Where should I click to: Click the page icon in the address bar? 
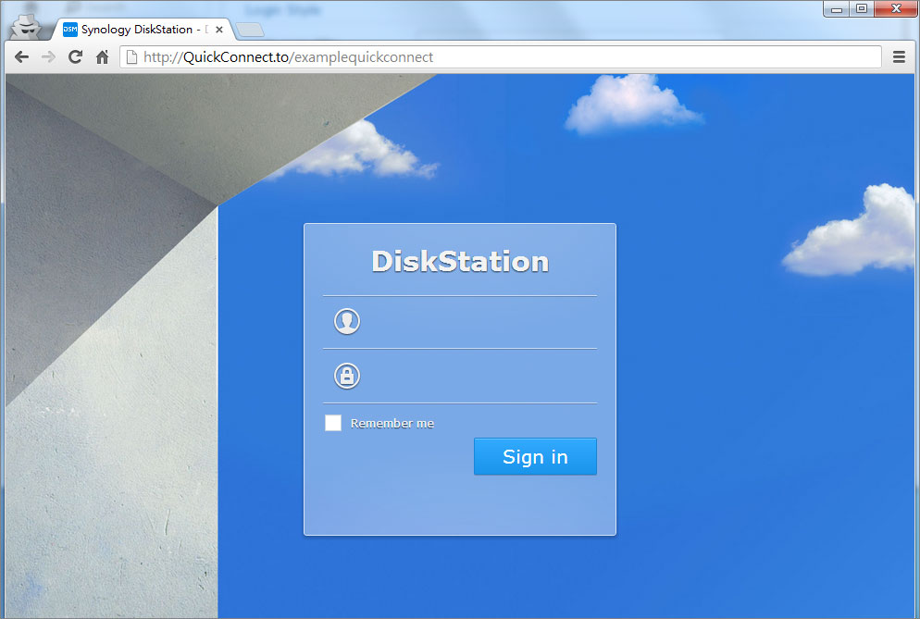pos(132,57)
